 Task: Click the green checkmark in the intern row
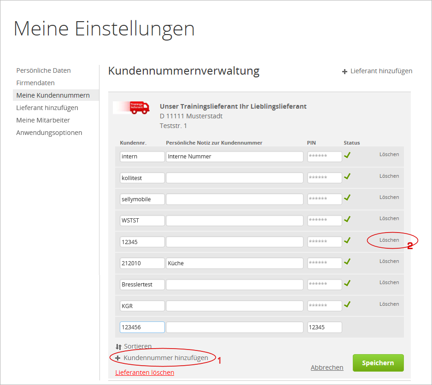pos(348,155)
